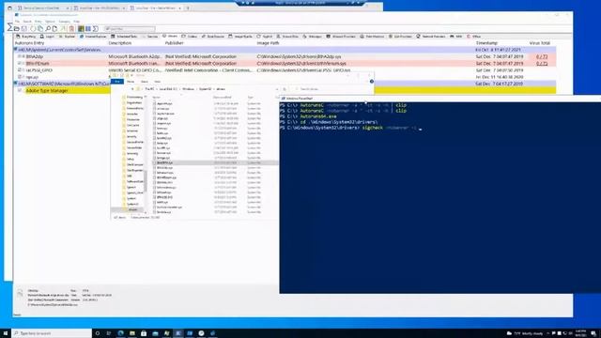Open Microsoft Store from the taskbar

tap(144, 333)
